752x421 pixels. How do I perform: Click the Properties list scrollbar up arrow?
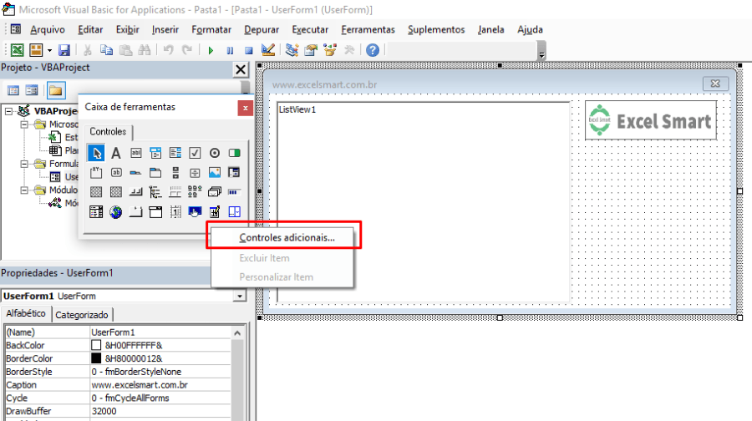237,332
